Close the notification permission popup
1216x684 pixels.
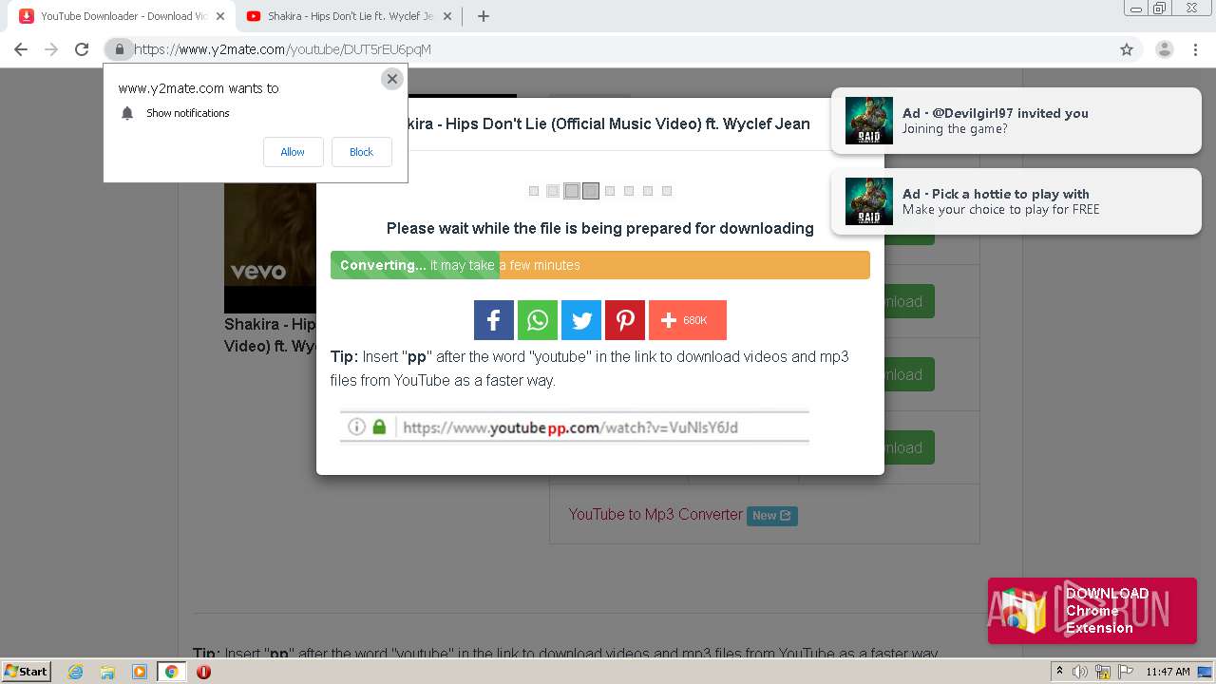click(x=391, y=79)
